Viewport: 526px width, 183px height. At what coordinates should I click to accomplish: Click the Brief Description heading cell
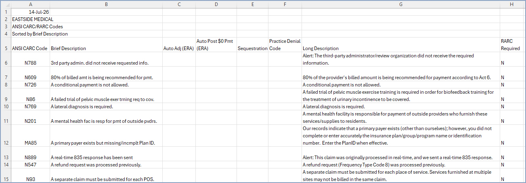coord(106,45)
